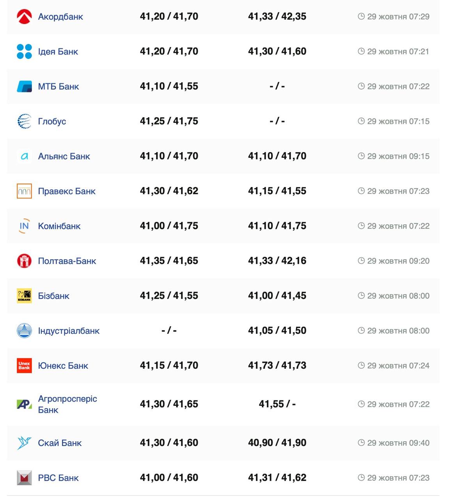Screen dimensions: 449x499
Task: Click the Бізбанк yellow logo
Action: (x=24, y=296)
